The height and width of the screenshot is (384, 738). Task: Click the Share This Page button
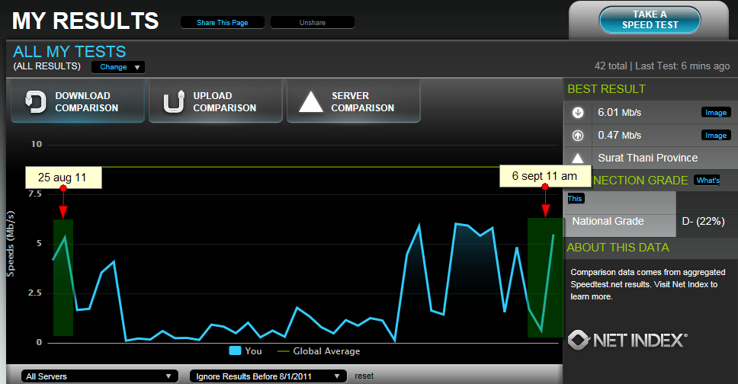pos(223,23)
